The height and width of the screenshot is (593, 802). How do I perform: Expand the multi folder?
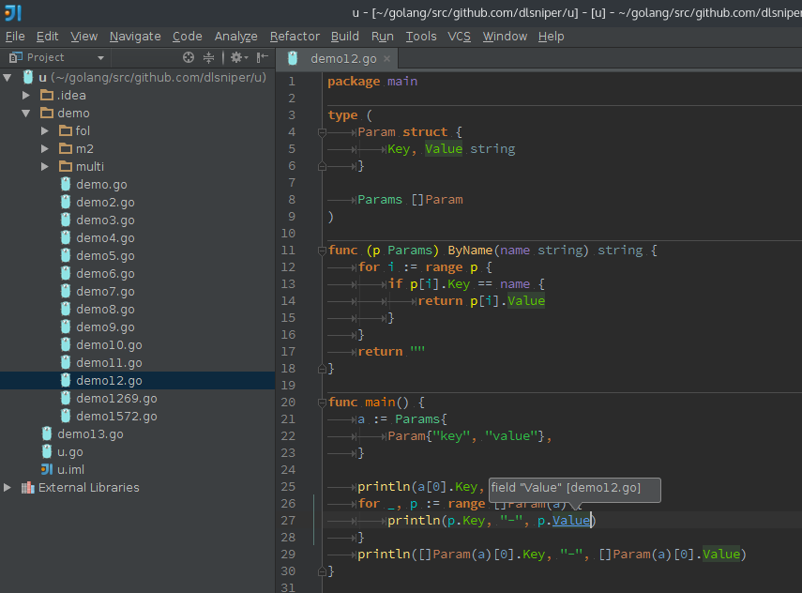click(45, 166)
